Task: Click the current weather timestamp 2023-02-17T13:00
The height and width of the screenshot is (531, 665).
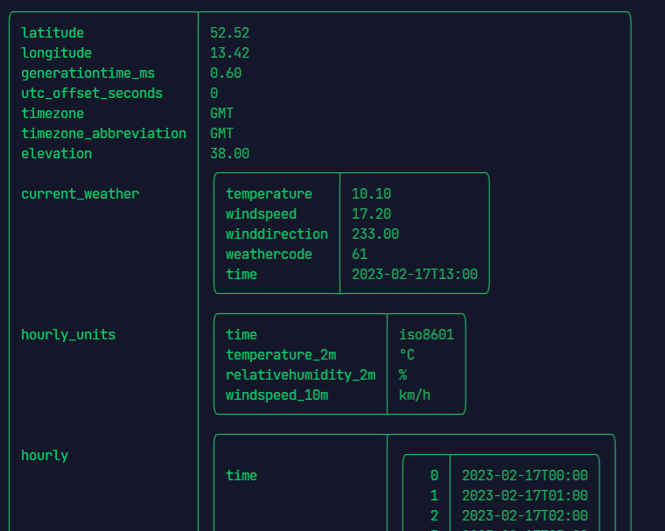Action: 415,275
